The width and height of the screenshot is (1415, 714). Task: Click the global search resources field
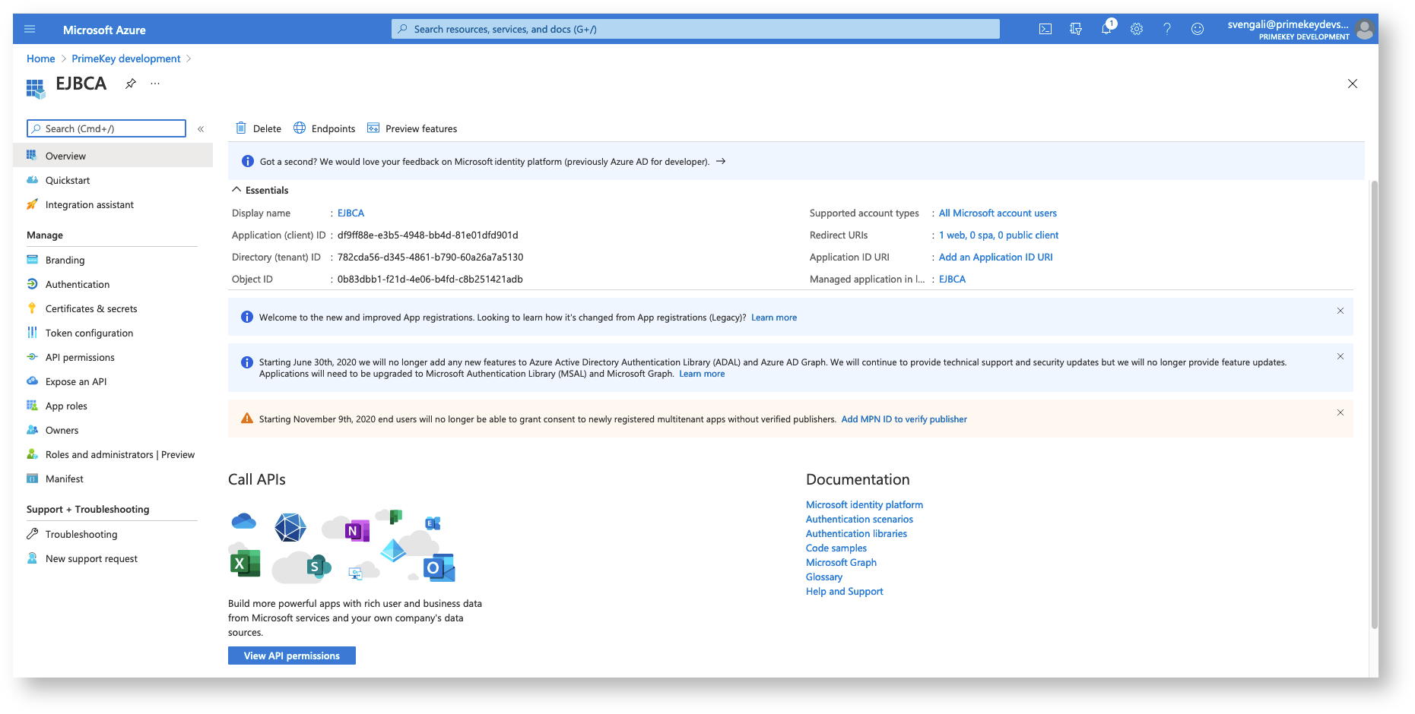tap(694, 29)
